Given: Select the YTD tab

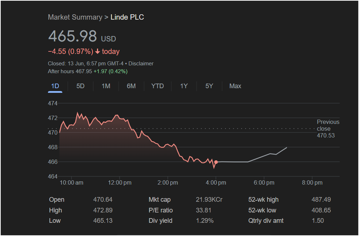Looking at the screenshot, I should tap(157, 86).
